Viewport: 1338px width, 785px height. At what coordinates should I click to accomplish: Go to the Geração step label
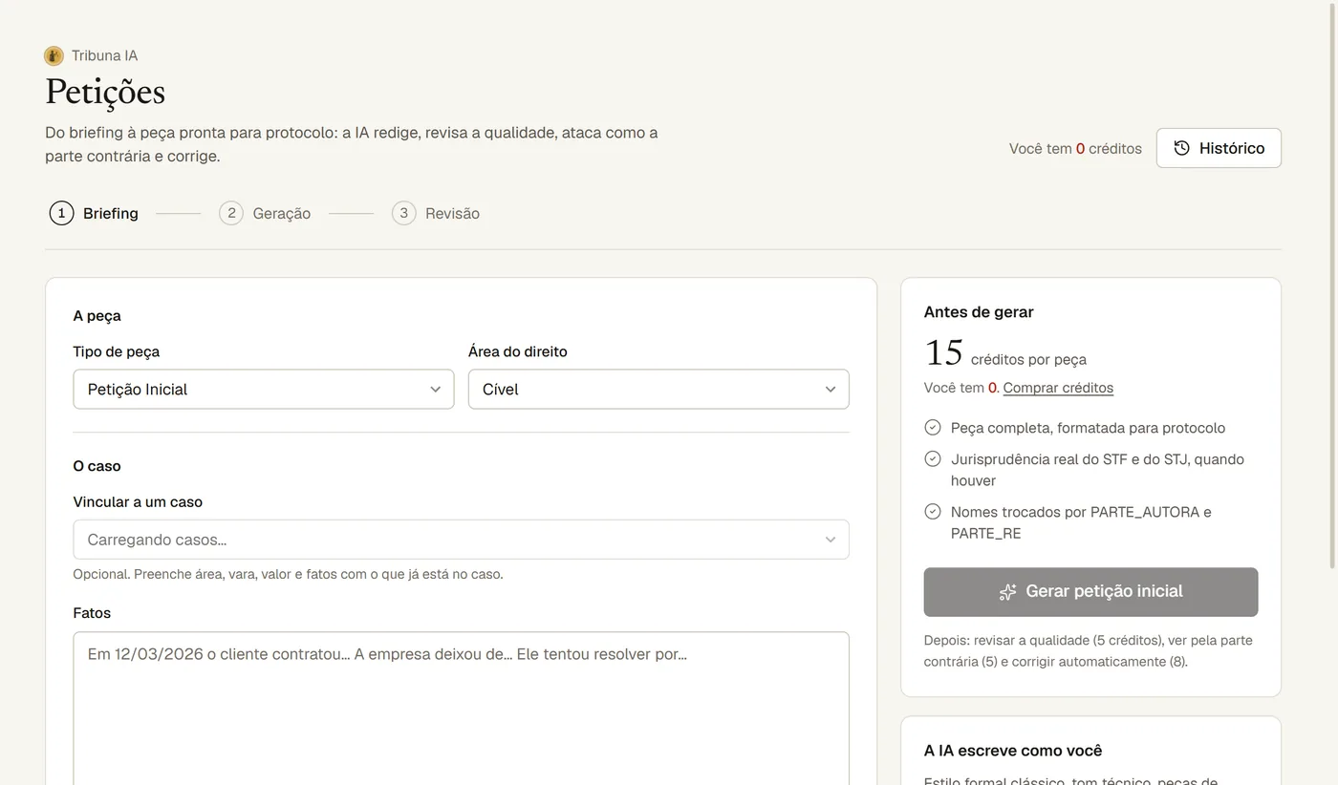click(x=282, y=213)
